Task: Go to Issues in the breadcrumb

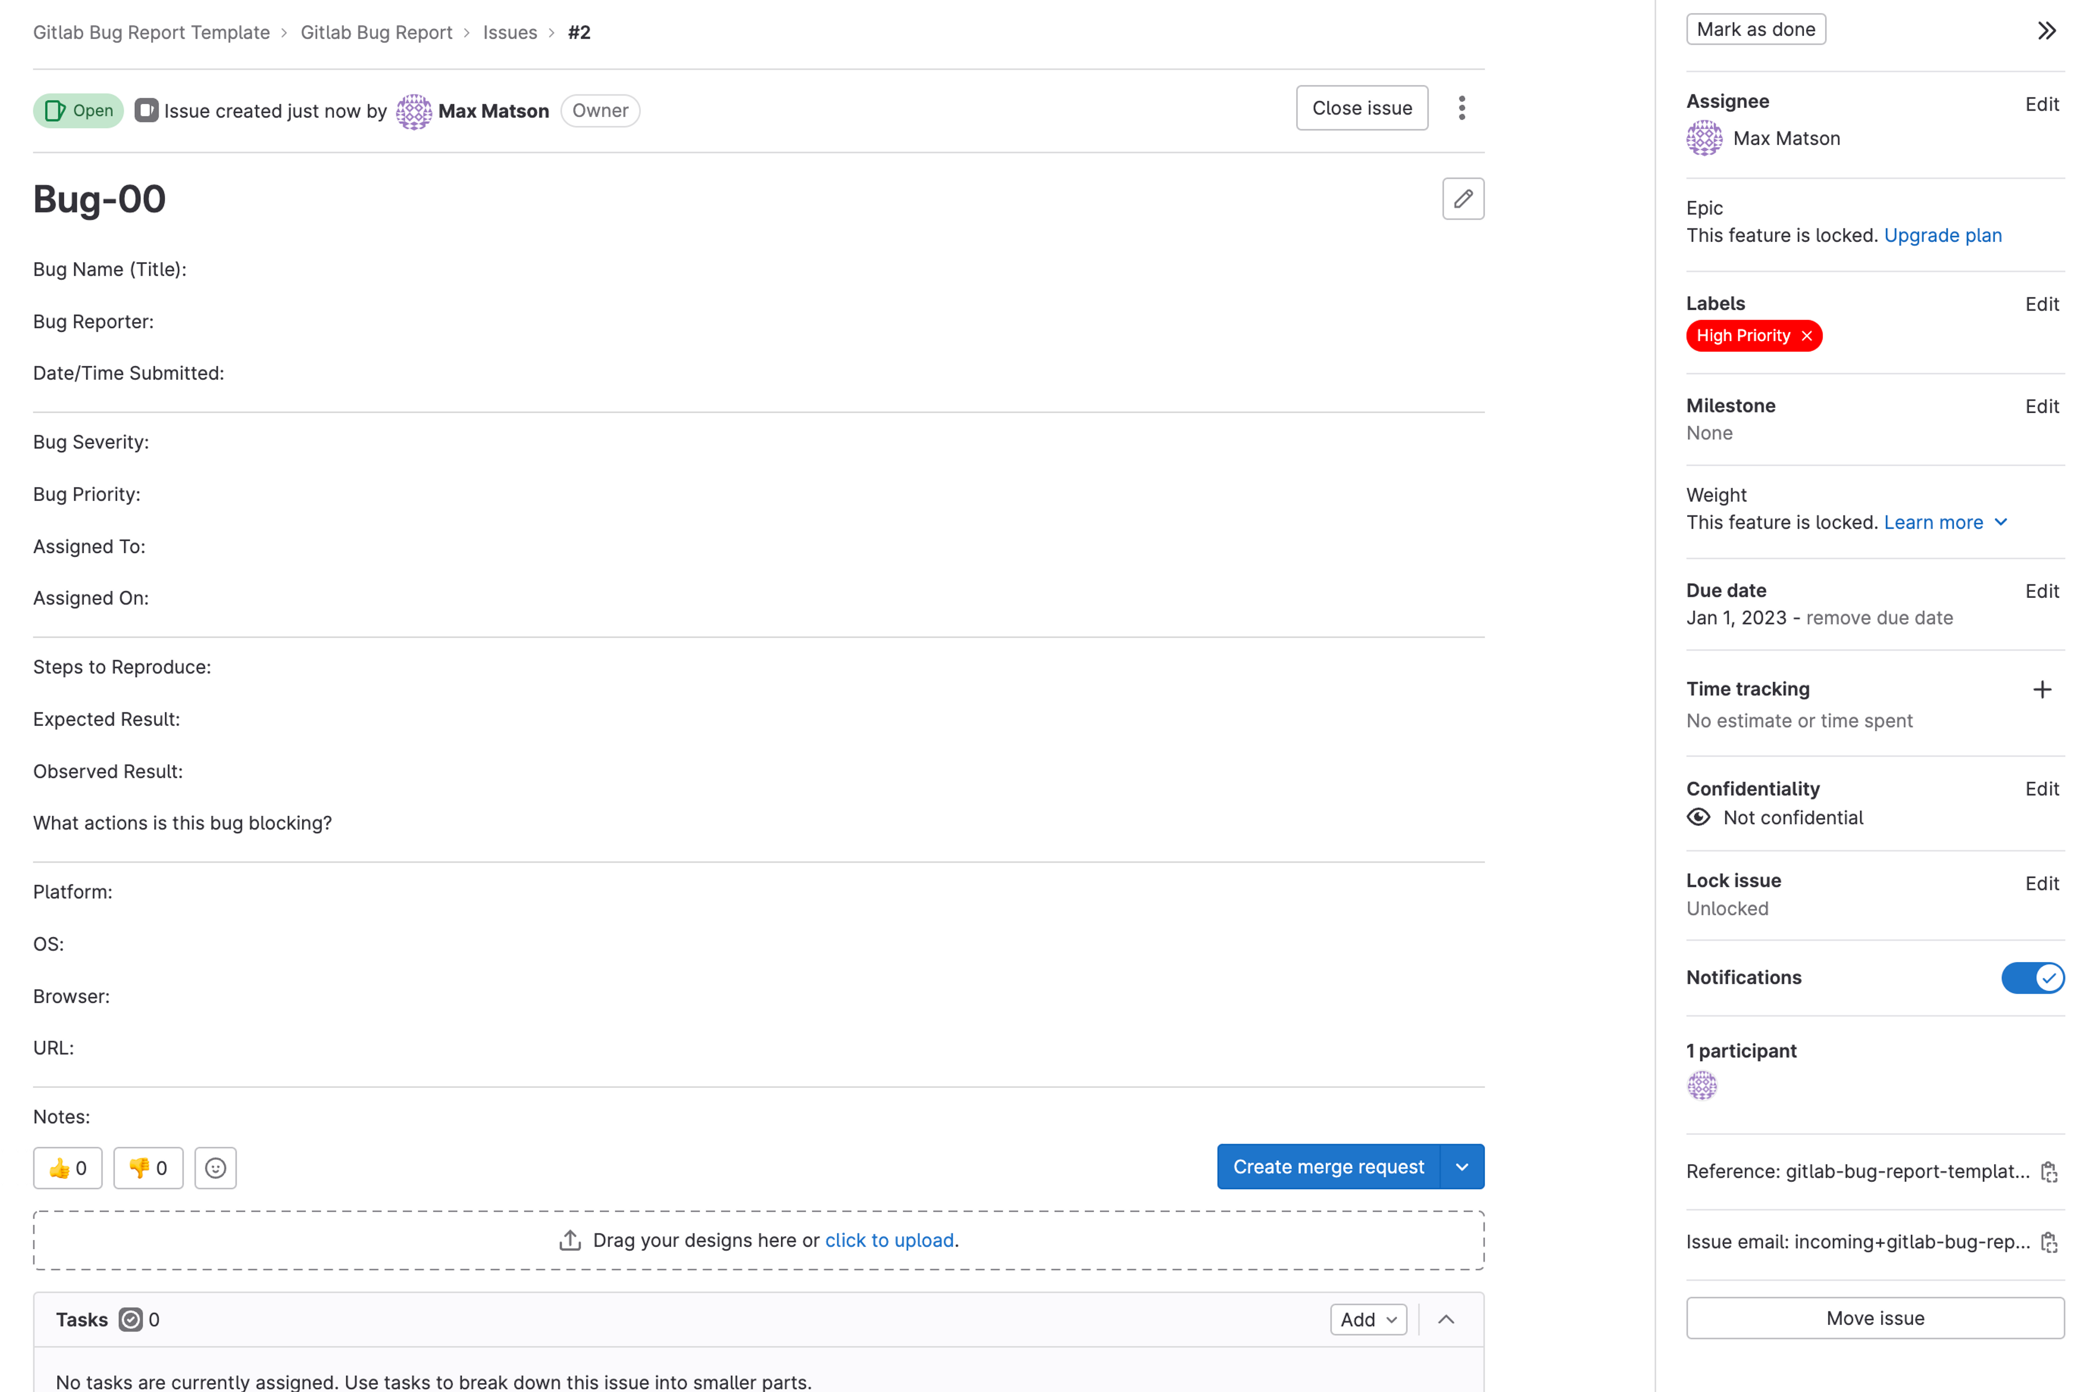Action: 510,33
